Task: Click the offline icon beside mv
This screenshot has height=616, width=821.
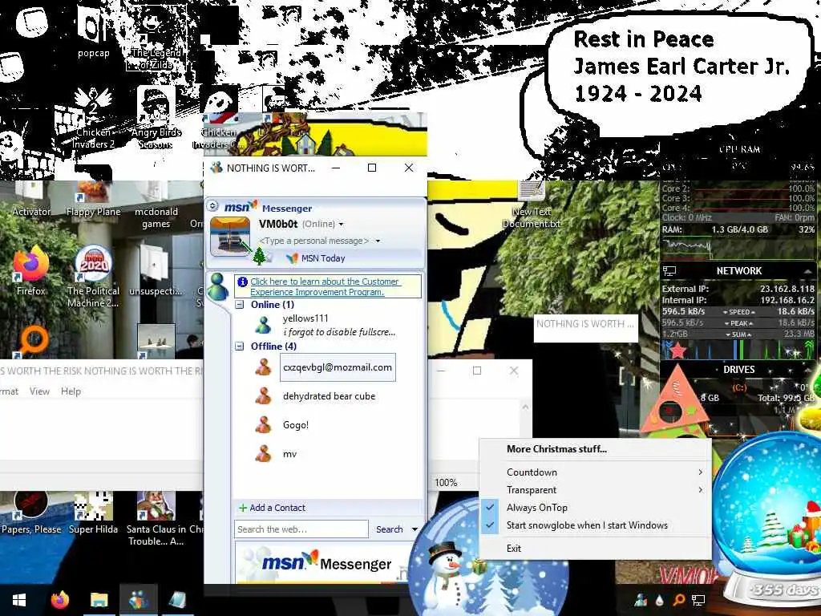Action: click(x=263, y=454)
